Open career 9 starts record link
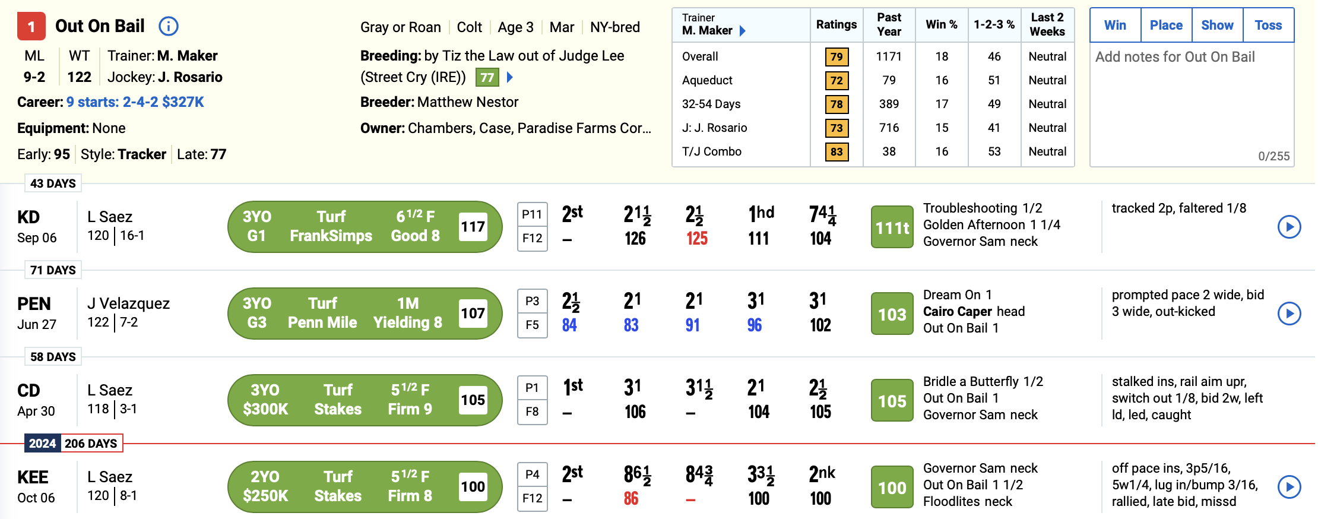1318x519 pixels. [x=135, y=102]
